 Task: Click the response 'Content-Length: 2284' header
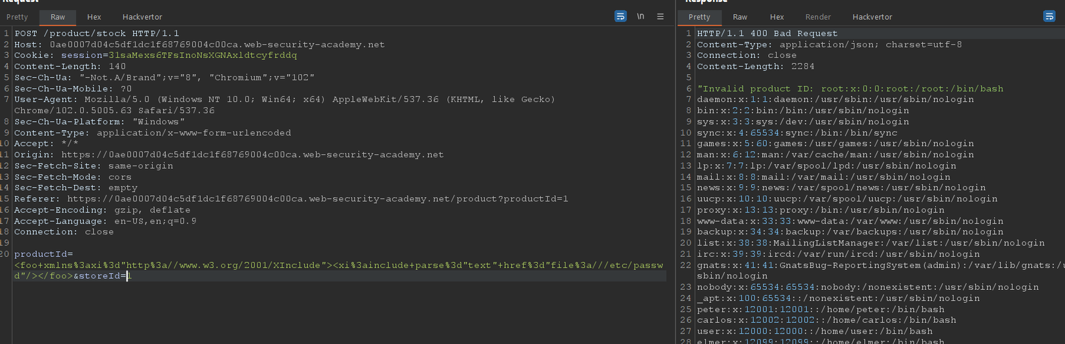756,66
